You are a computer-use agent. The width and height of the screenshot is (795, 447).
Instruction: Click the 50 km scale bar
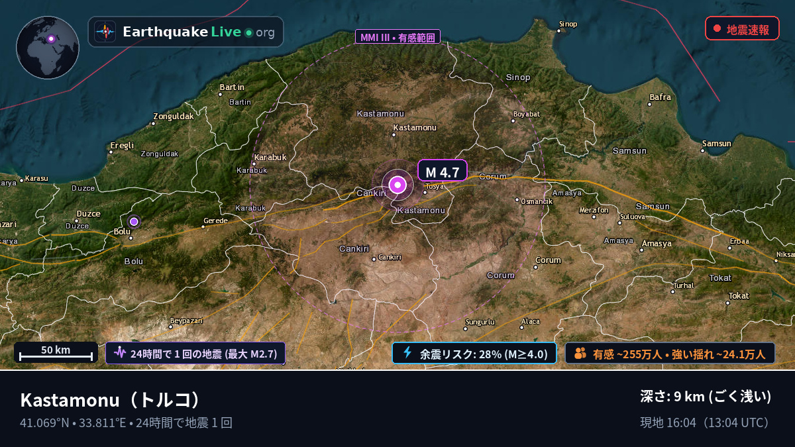click(x=56, y=352)
